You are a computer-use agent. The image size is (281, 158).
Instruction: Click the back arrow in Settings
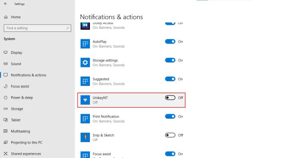click(x=6, y=4)
